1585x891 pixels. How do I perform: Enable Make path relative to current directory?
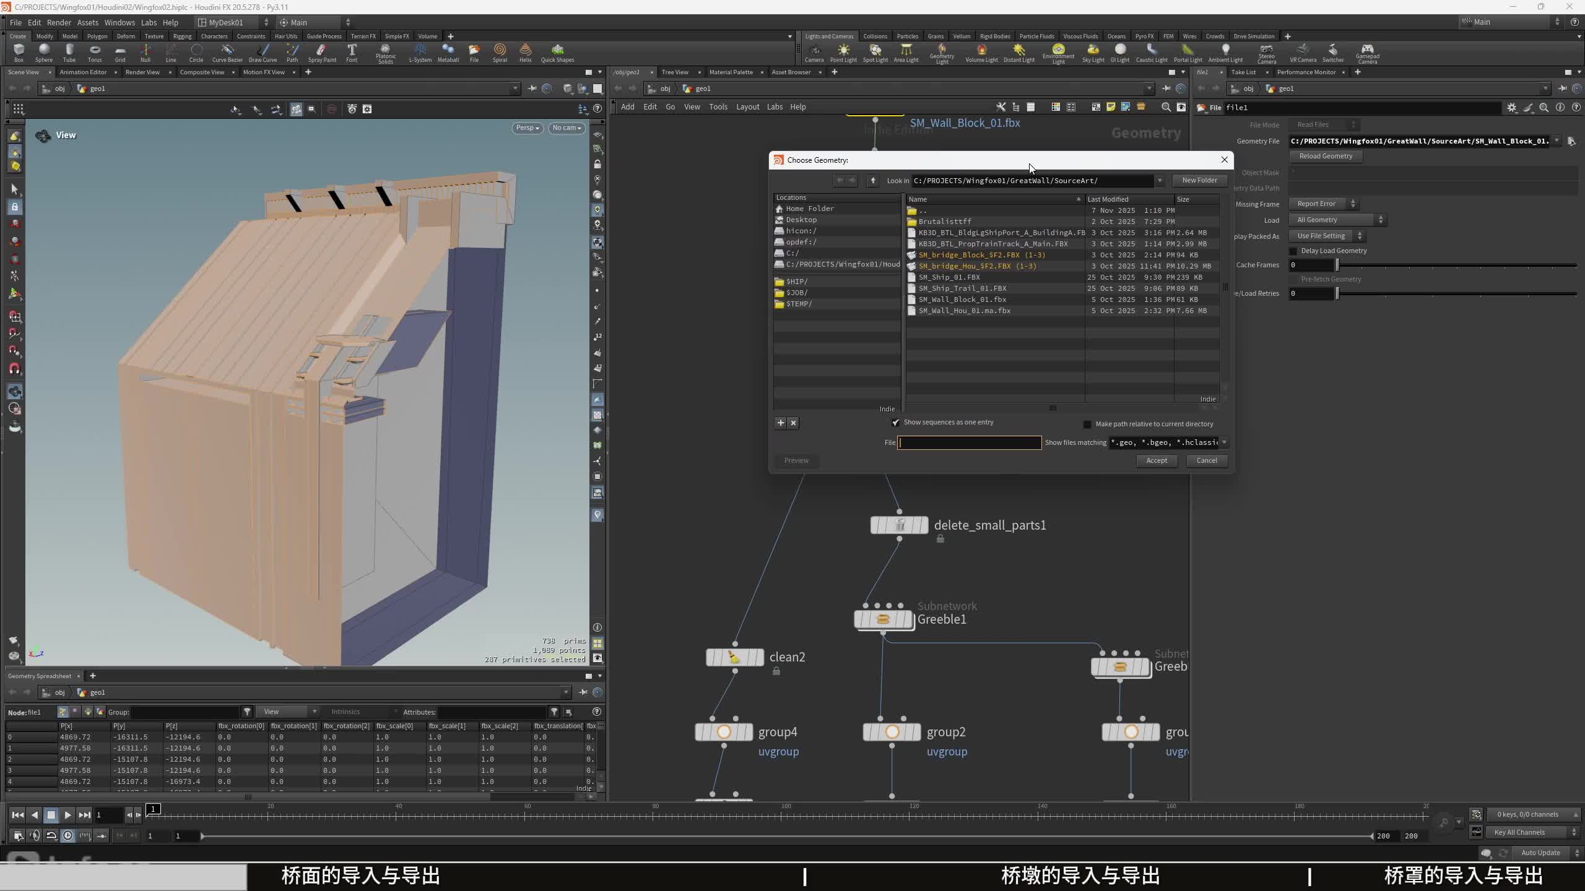coord(1087,424)
